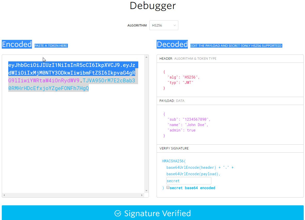
Task: Click the "name": "John Doe" payload line
Action: pyautogui.click(x=188, y=125)
